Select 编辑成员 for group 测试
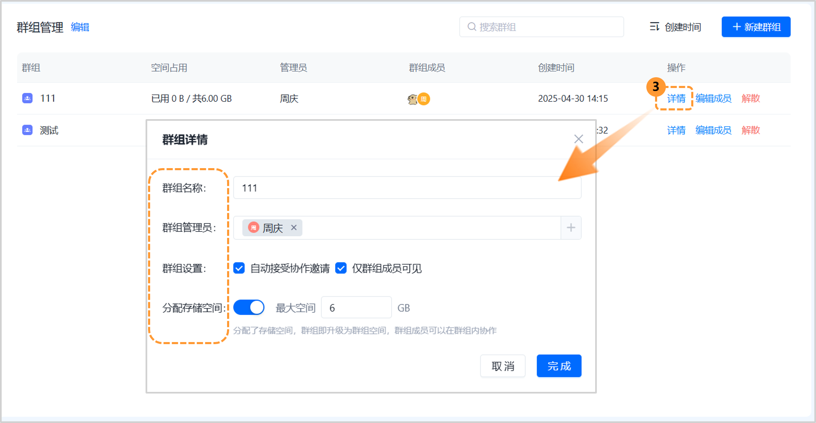816x423 pixels. tap(713, 130)
